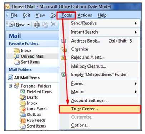Open the Edit menu
The width and height of the screenshot is (145, 134).
point(26,15)
